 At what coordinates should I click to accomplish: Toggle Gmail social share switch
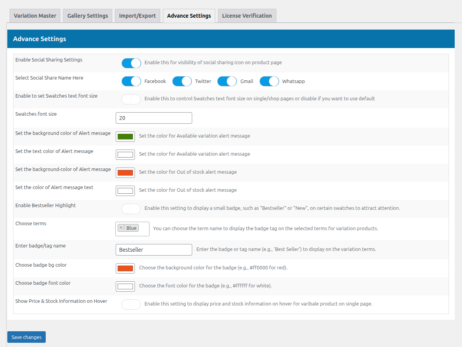coord(227,81)
